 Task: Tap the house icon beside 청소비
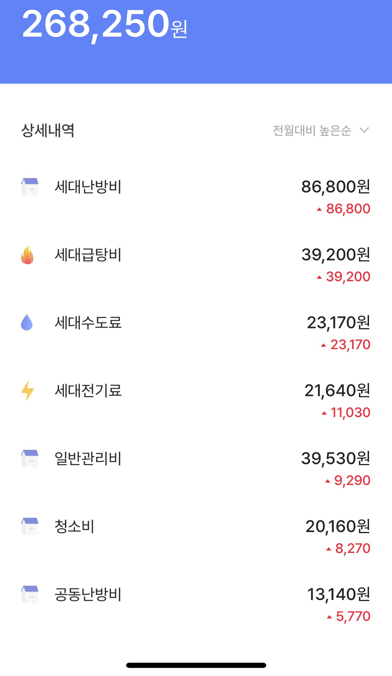(x=30, y=527)
